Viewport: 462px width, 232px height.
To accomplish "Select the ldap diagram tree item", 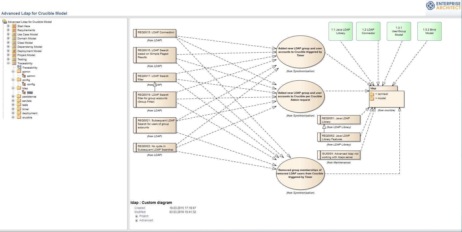I will (x=30, y=93).
